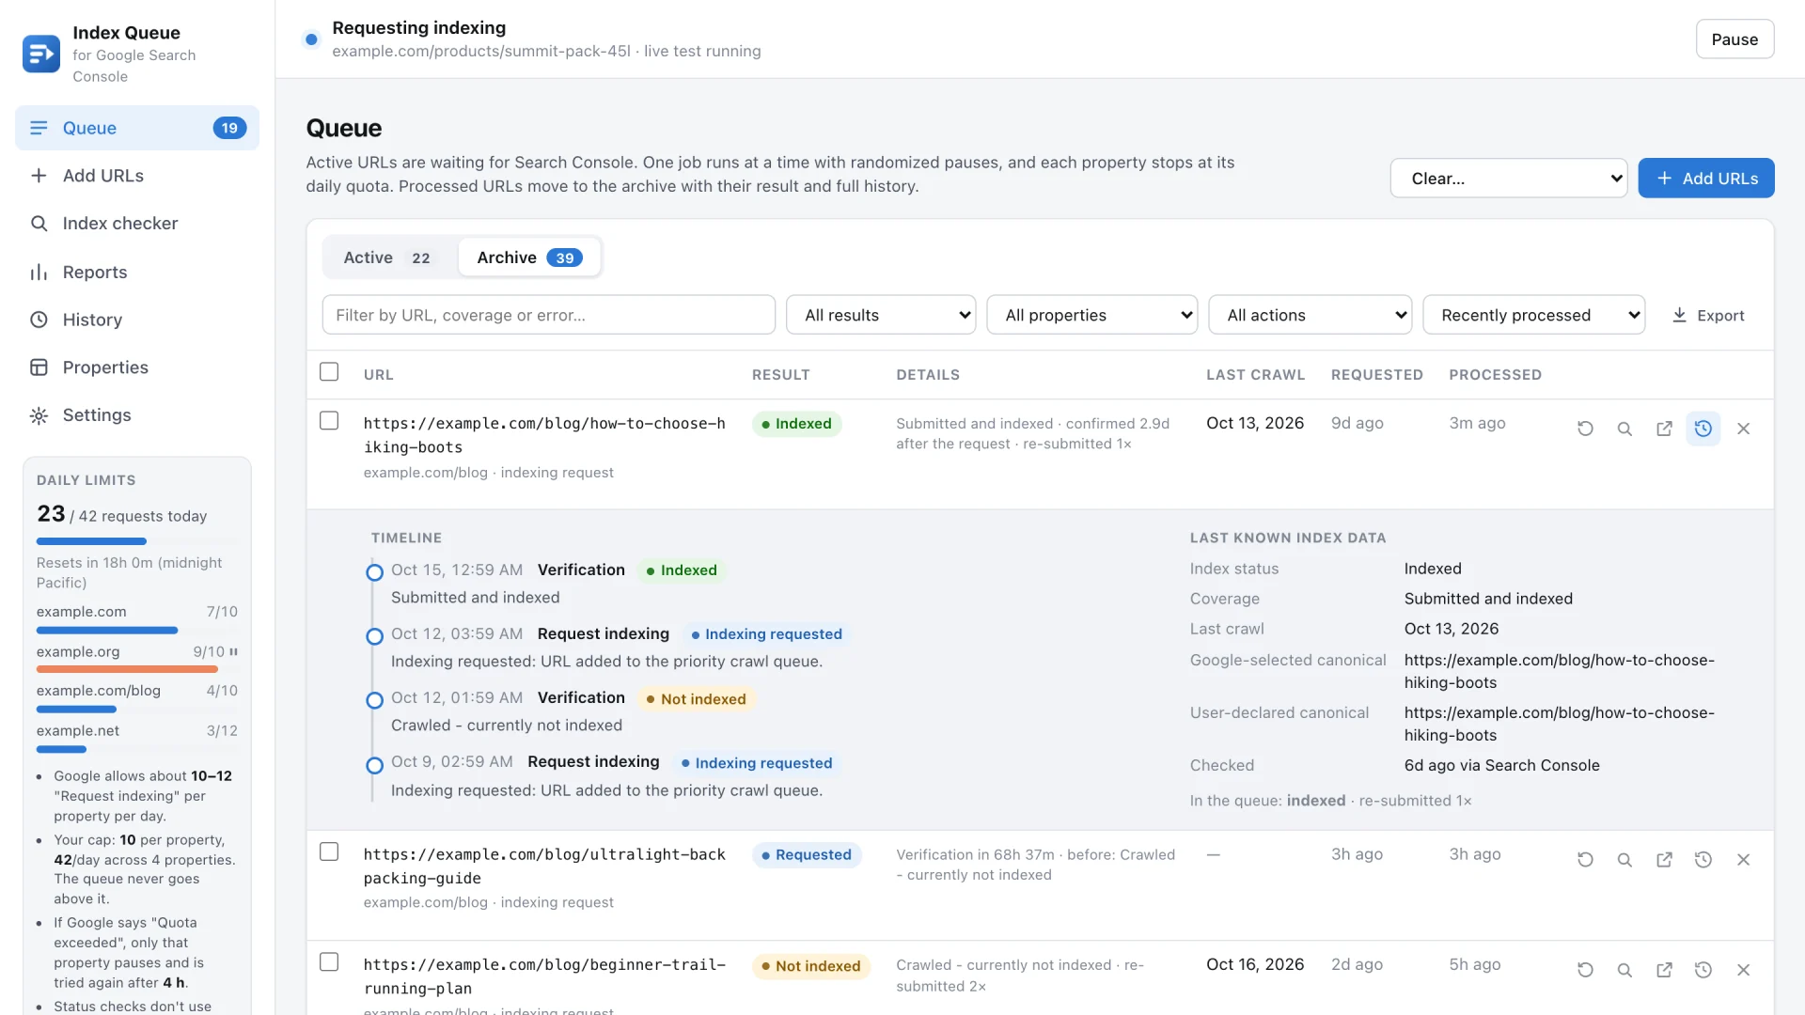This screenshot has width=1805, height=1015.
Task: Check index status for ultralight-backpacking row
Action: click(1624, 859)
